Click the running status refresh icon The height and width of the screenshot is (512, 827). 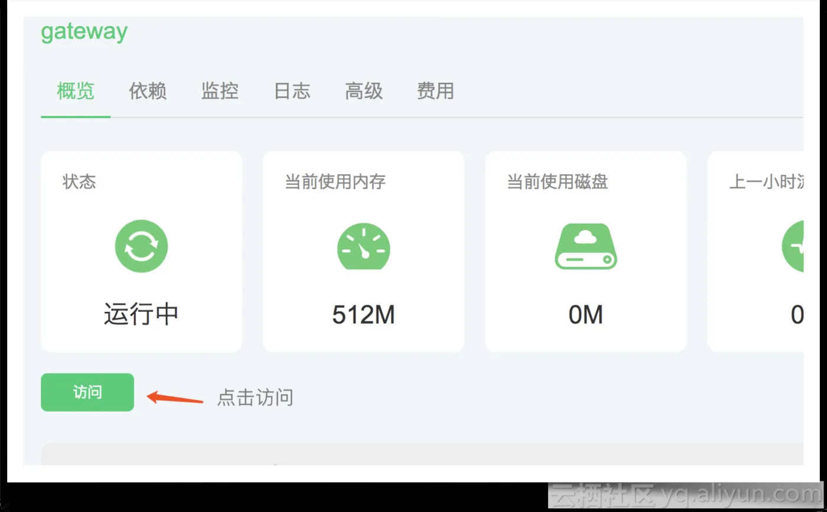[141, 246]
